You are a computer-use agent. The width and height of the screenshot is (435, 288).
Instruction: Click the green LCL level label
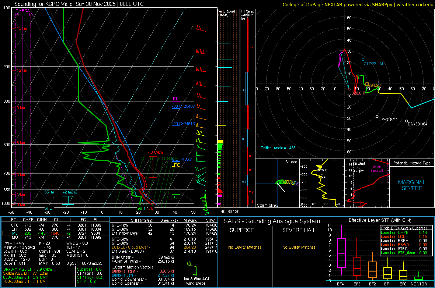point(175,197)
